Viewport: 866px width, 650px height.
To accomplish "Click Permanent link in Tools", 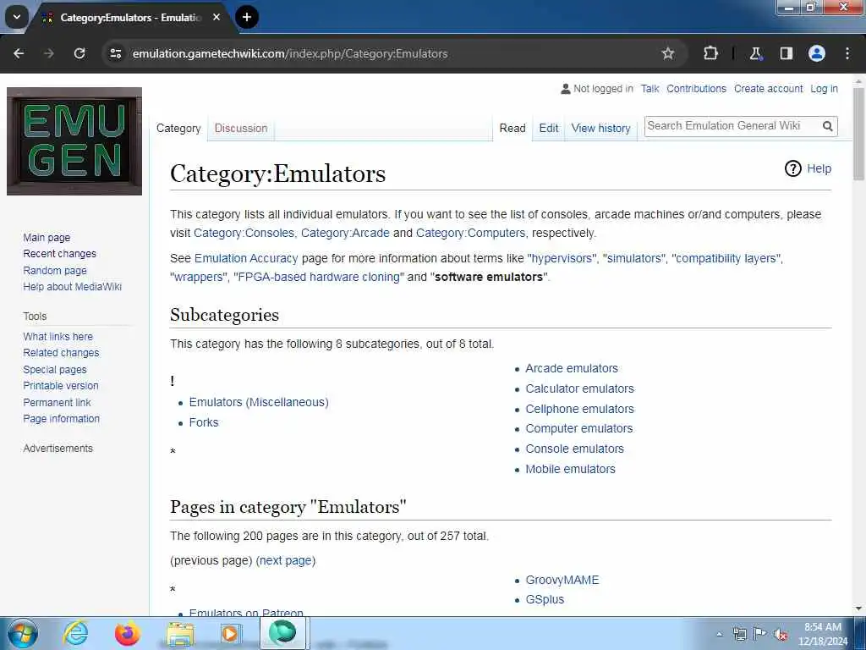I will click(57, 402).
